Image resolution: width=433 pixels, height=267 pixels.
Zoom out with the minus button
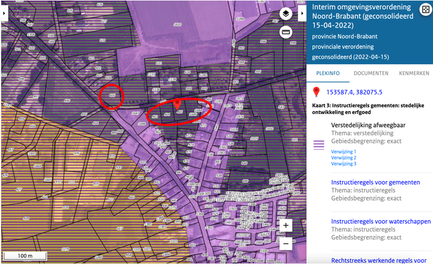tap(286, 244)
